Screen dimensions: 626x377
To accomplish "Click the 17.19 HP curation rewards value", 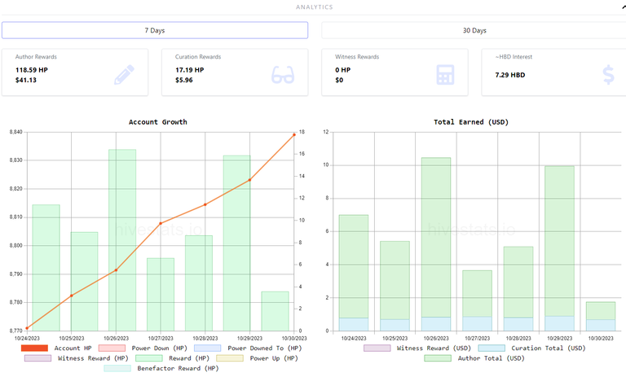I will 190,70.
